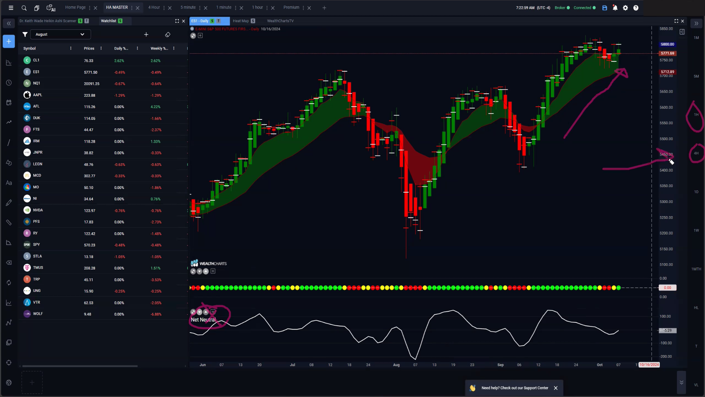Dismiss the Support Center help popup
This screenshot has width=705, height=397.
pyautogui.click(x=556, y=388)
